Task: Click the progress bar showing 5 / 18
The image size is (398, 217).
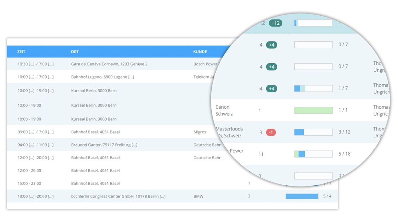Action: coord(313,154)
